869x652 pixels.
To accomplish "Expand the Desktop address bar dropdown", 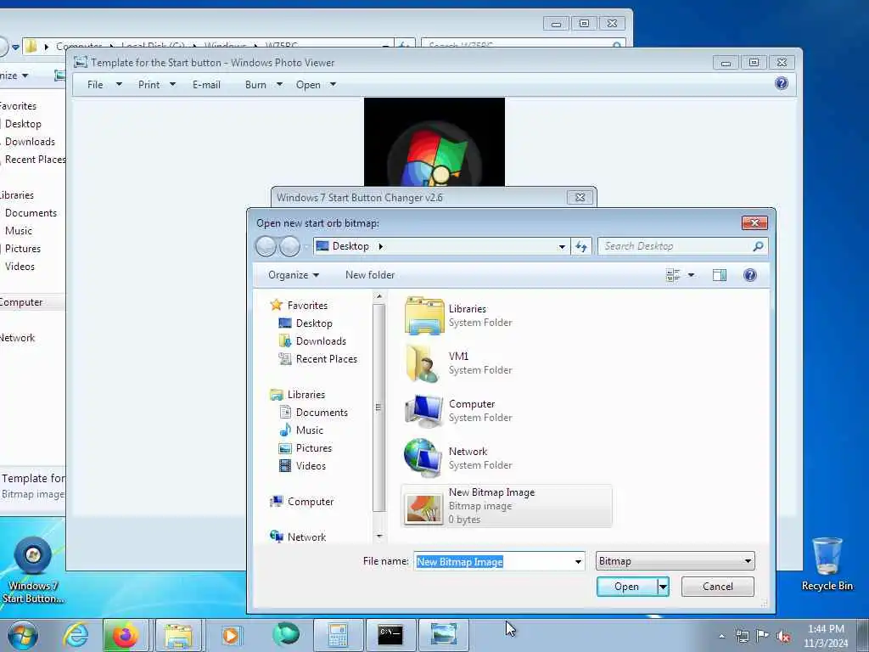I will [x=562, y=247].
